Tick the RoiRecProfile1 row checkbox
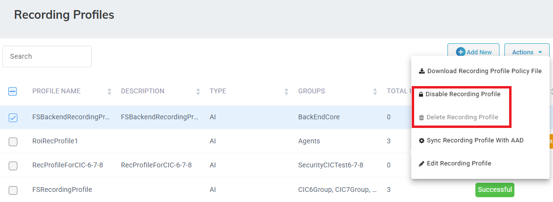The width and height of the screenshot is (553, 202). (13, 141)
